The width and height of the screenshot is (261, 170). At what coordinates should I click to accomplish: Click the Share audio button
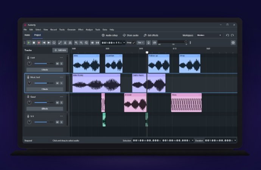130,35
